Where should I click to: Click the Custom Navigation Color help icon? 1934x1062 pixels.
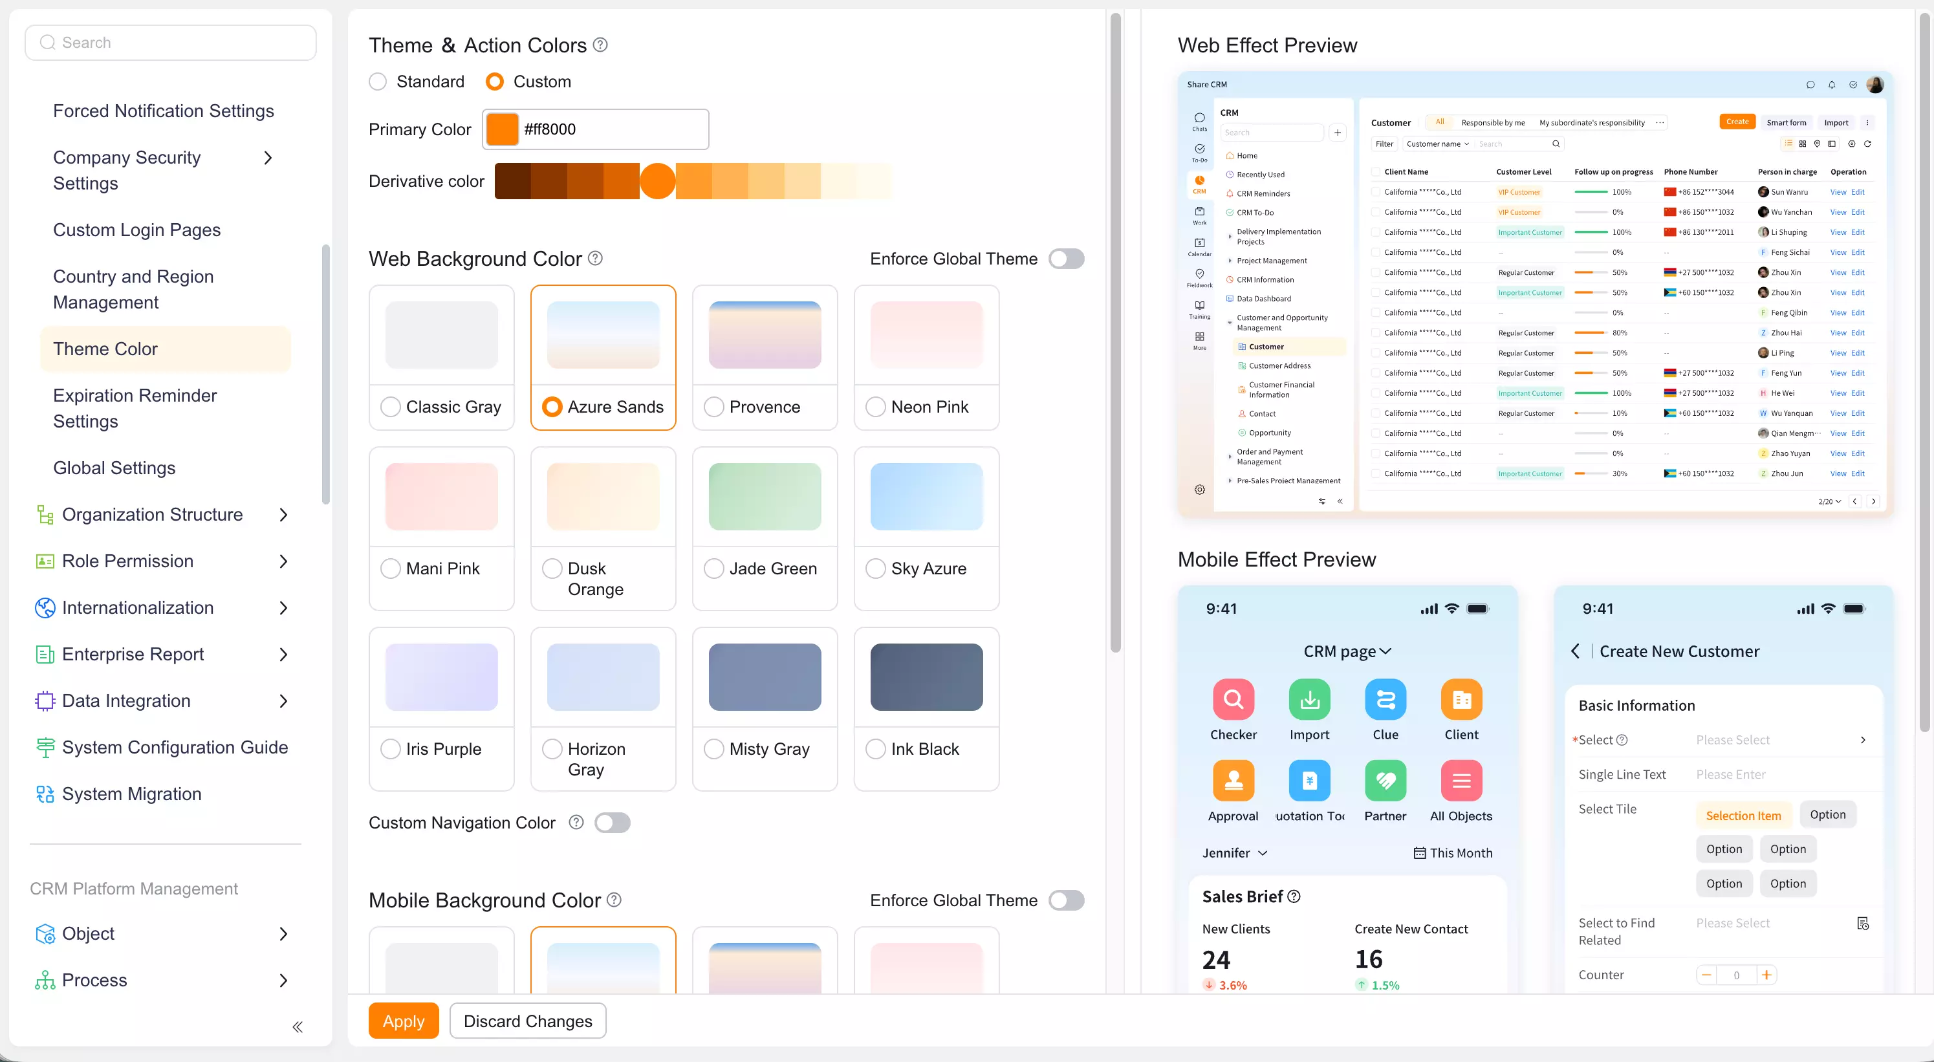[x=576, y=822]
